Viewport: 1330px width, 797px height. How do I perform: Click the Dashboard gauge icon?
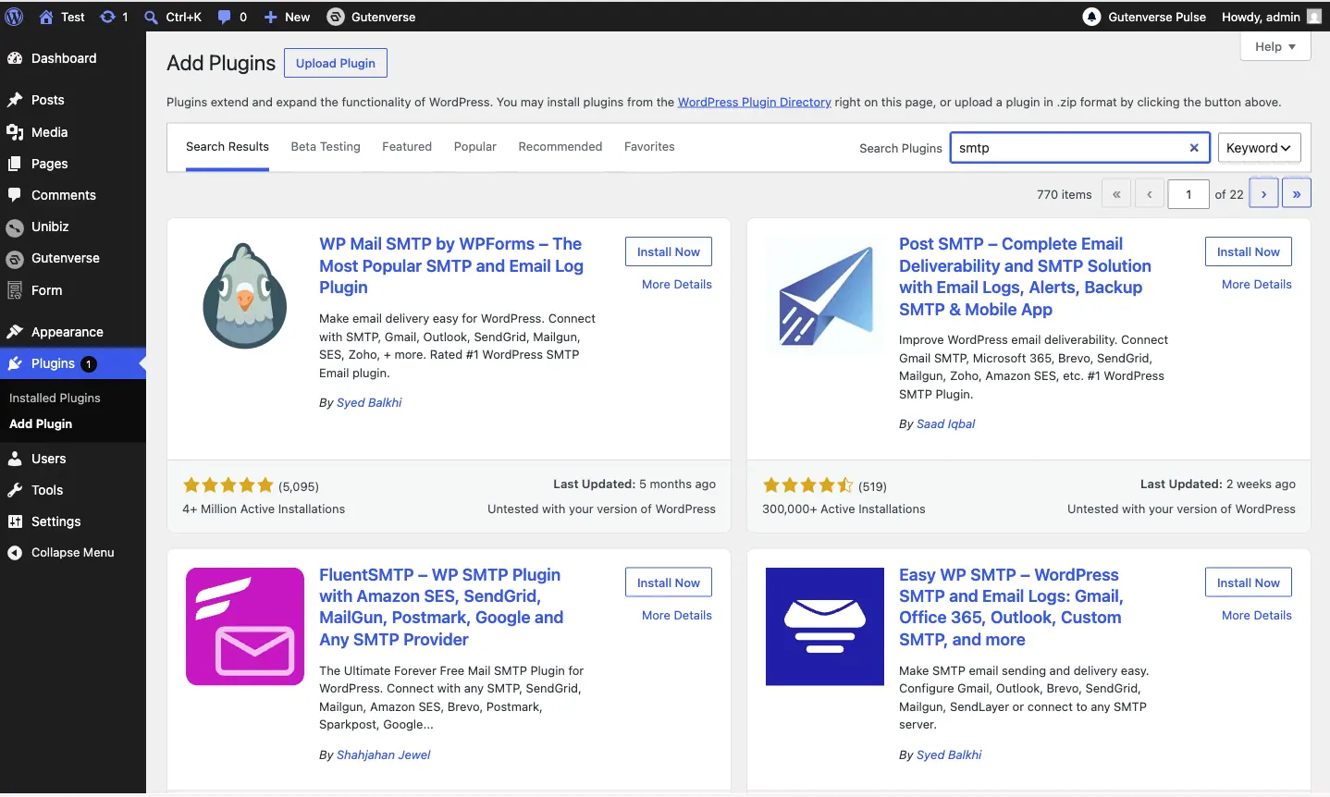coord(15,58)
